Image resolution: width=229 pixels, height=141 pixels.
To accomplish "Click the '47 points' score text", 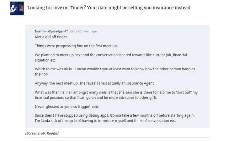I will [71, 31].
